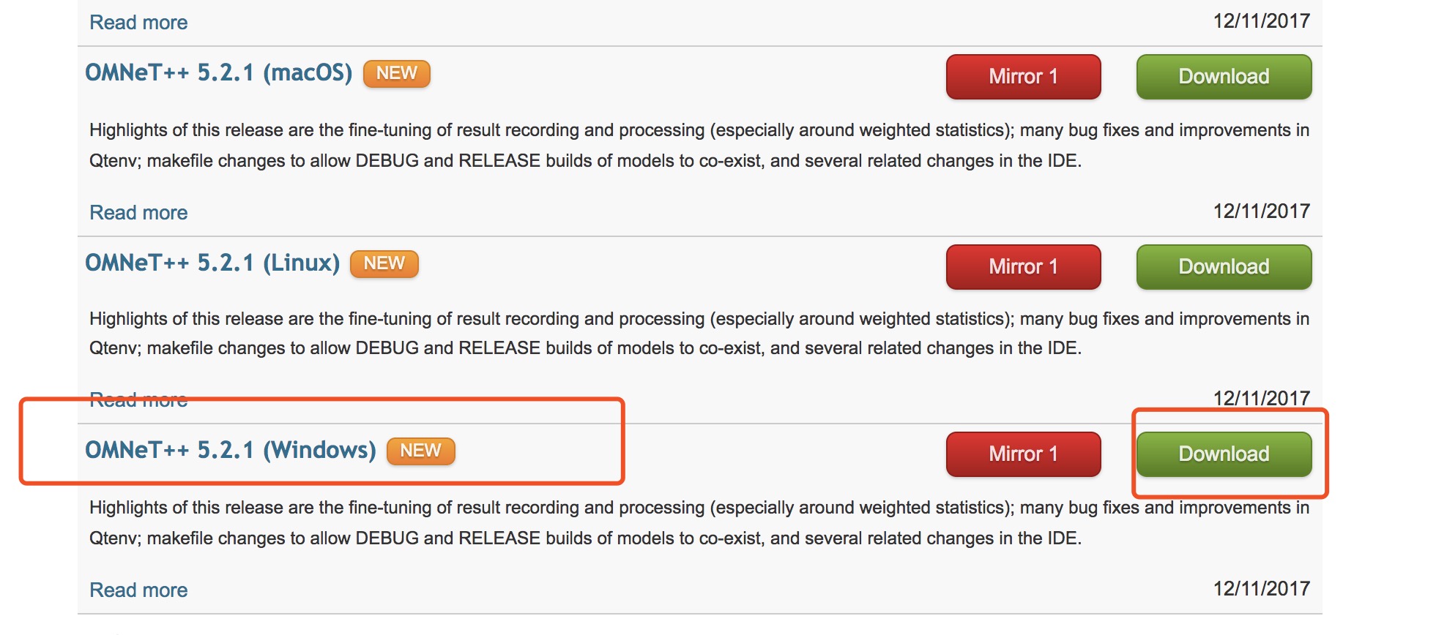Click the NEW badge beside Linux title
This screenshot has height=635, width=1447.
tap(384, 264)
